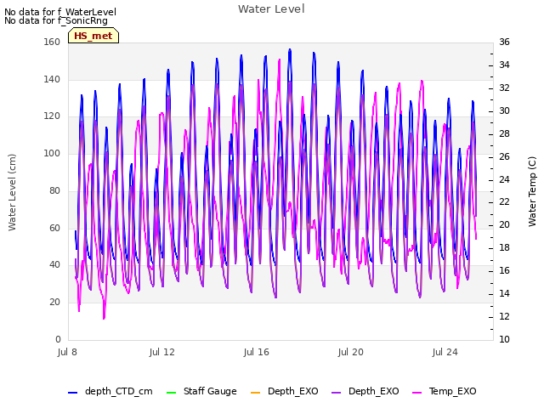The height and width of the screenshot is (408, 544).
Task: Click the 24 right axis temperature value
Action: [504, 179]
